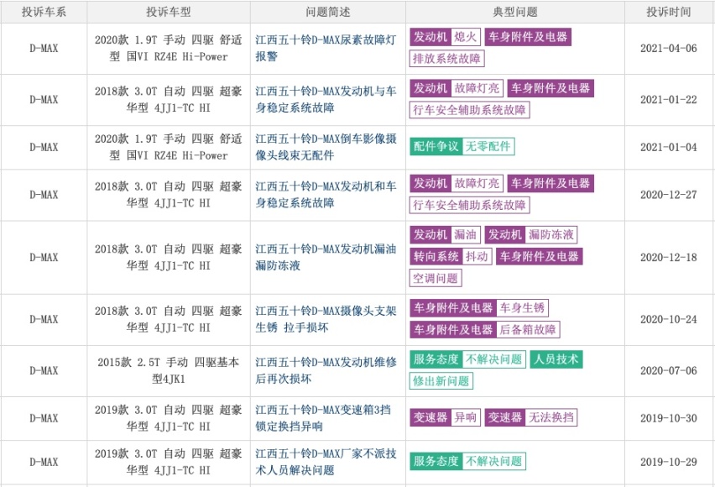Click the D-MAX series cell in 2020-12-18 row

pos(44,258)
